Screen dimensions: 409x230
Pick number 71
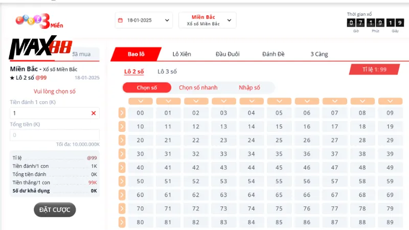click(168, 209)
